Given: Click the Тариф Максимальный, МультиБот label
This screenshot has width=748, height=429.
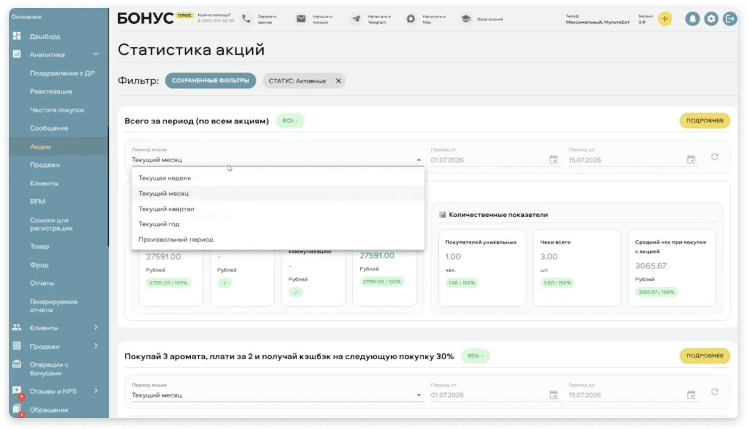Looking at the screenshot, I should click(597, 19).
